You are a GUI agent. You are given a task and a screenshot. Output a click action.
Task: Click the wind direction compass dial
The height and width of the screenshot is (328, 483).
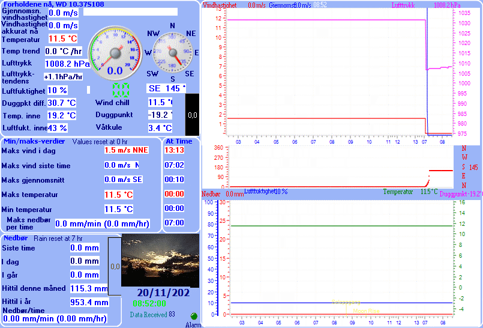[172, 53]
